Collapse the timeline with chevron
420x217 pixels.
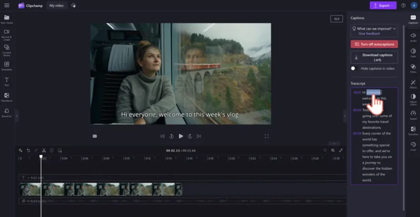tap(334, 143)
